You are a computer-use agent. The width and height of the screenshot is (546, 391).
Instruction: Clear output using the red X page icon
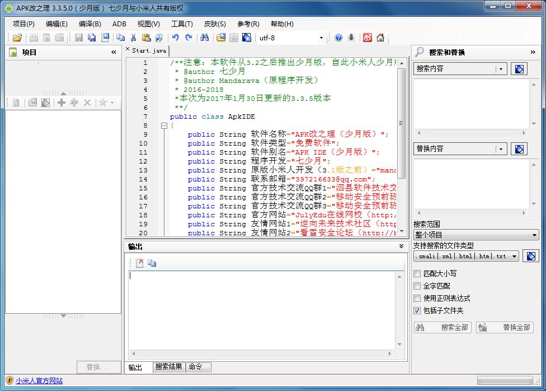139,263
